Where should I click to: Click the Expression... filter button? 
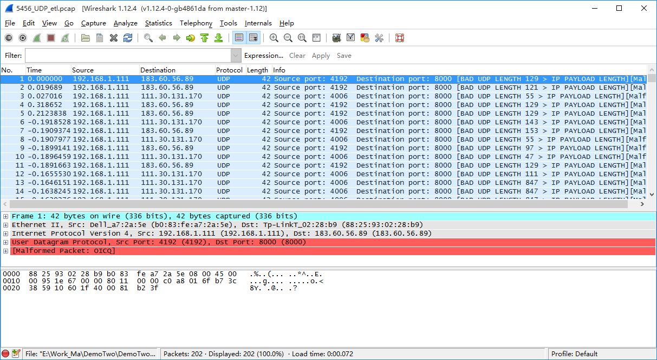[x=264, y=56]
